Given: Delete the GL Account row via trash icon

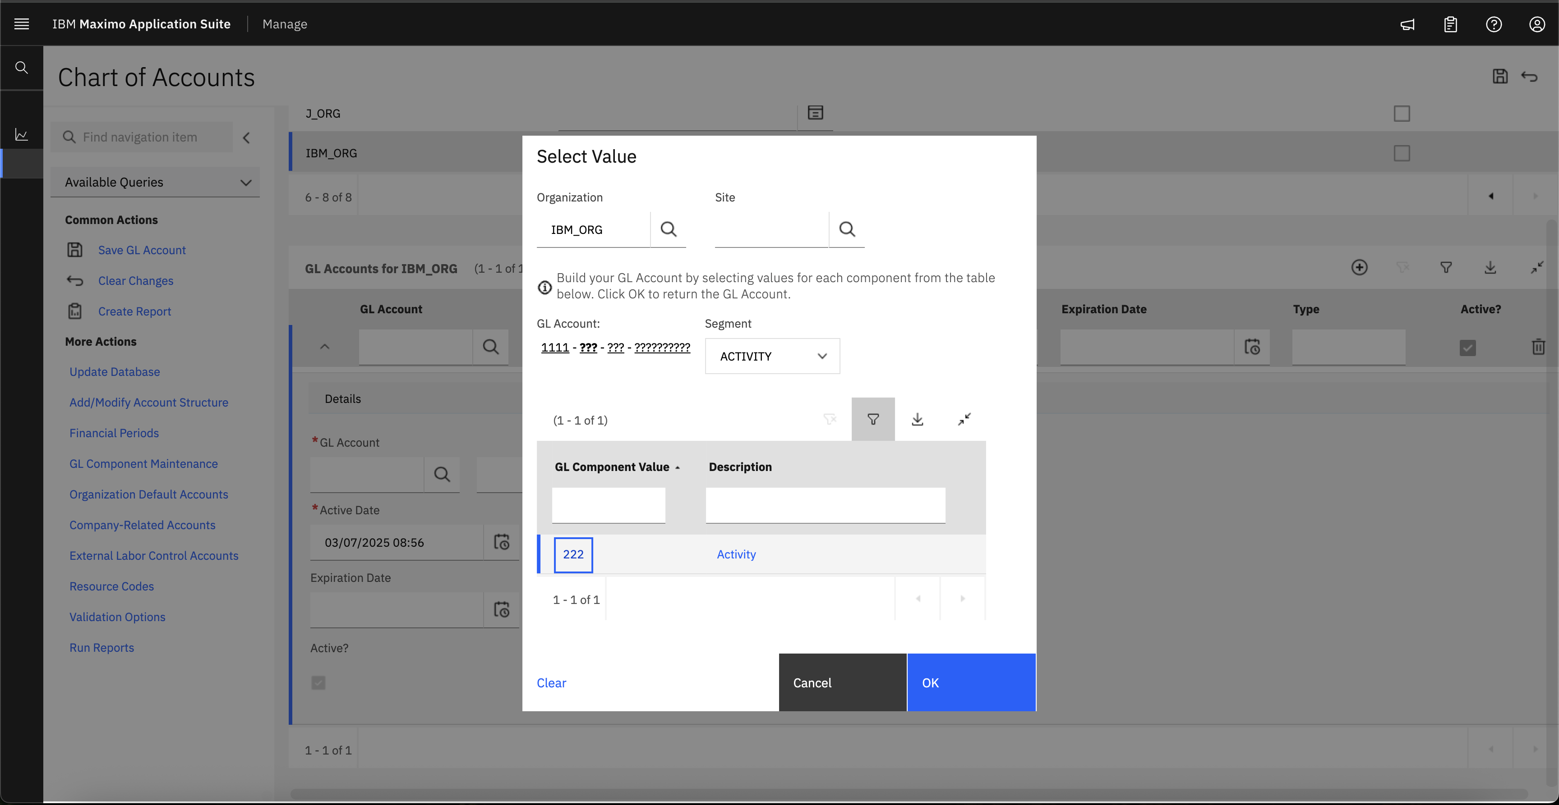Looking at the screenshot, I should pos(1538,347).
